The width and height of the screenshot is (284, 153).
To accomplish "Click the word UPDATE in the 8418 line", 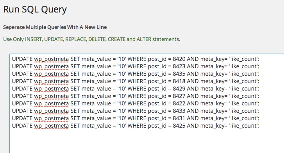I will (x=22, y=81).
